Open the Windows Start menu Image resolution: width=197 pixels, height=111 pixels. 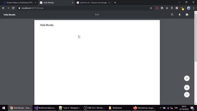pyautogui.click(x=4, y=108)
